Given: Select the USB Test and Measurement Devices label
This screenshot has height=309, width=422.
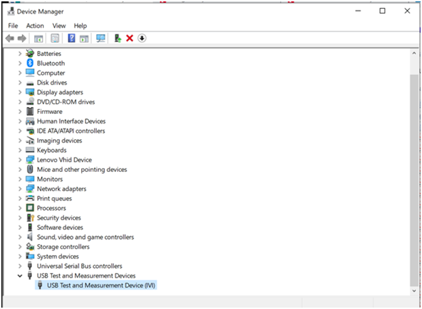Looking at the screenshot, I should (86, 276).
